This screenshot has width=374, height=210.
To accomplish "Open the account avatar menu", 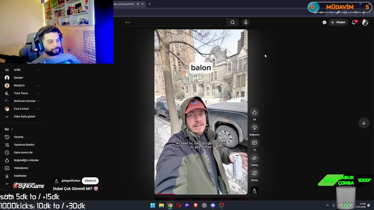I will point(365,22).
